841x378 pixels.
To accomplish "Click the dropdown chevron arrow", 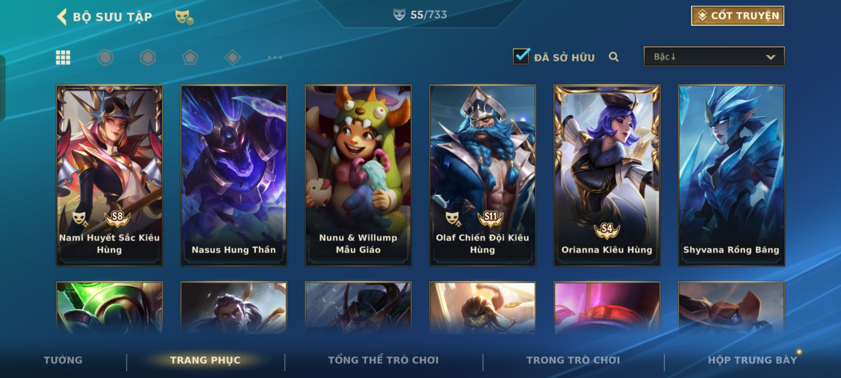I will pos(771,57).
